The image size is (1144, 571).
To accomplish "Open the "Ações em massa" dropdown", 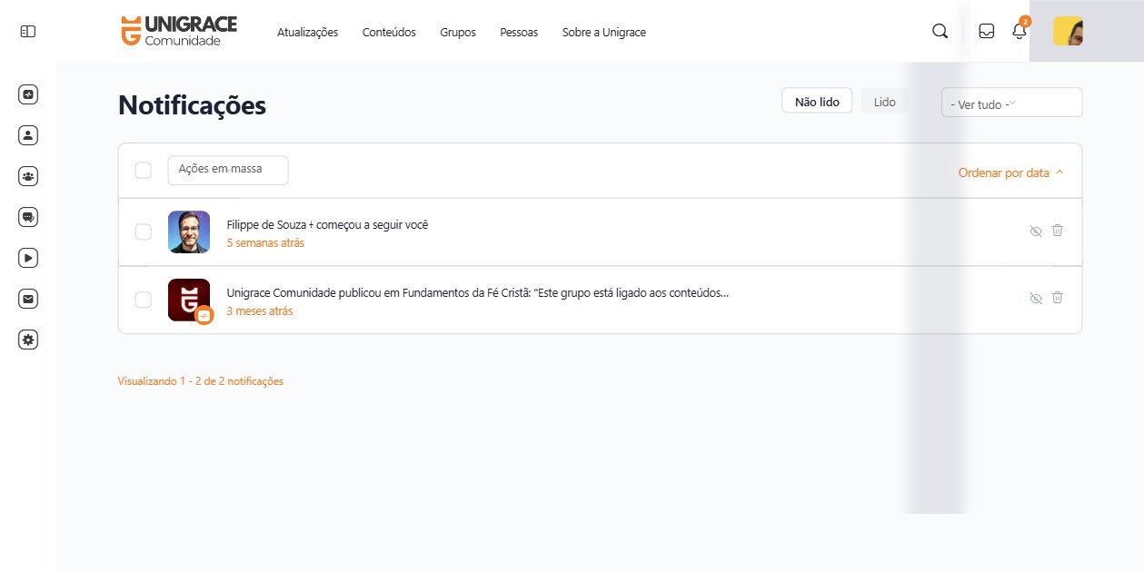I will pos(228,171).
